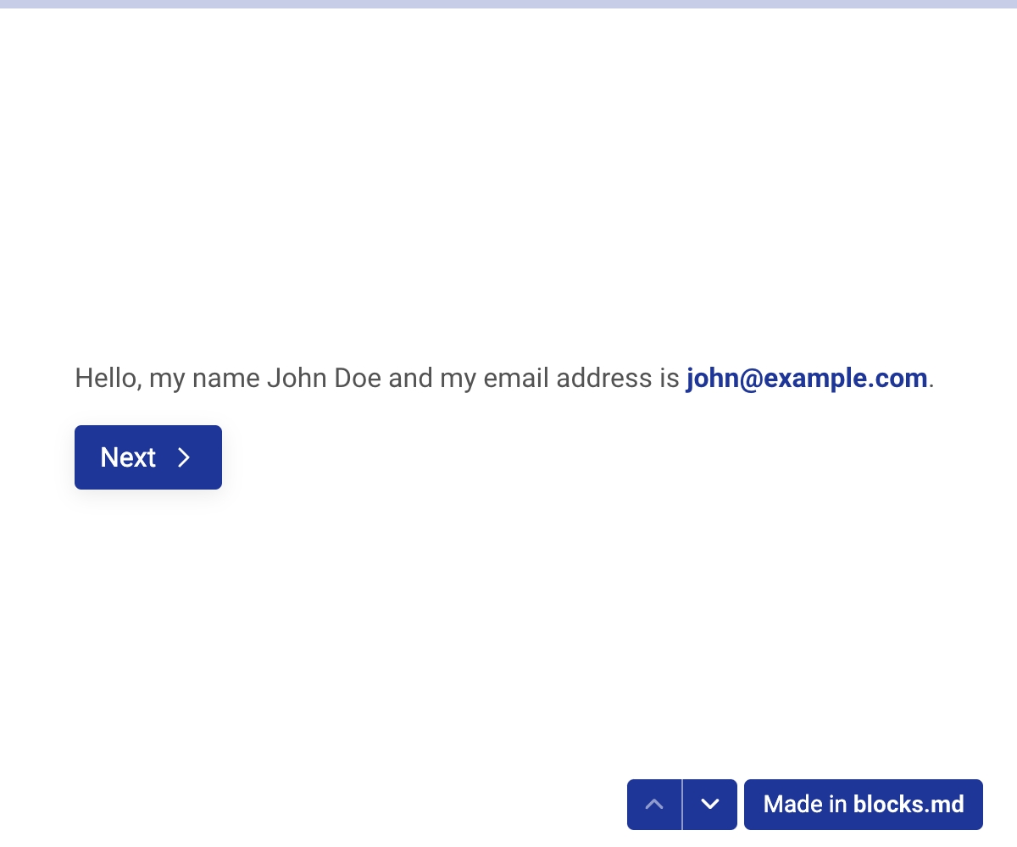Click the Next button
Viewport: 1017px width, 847px height.
[148, 457]
